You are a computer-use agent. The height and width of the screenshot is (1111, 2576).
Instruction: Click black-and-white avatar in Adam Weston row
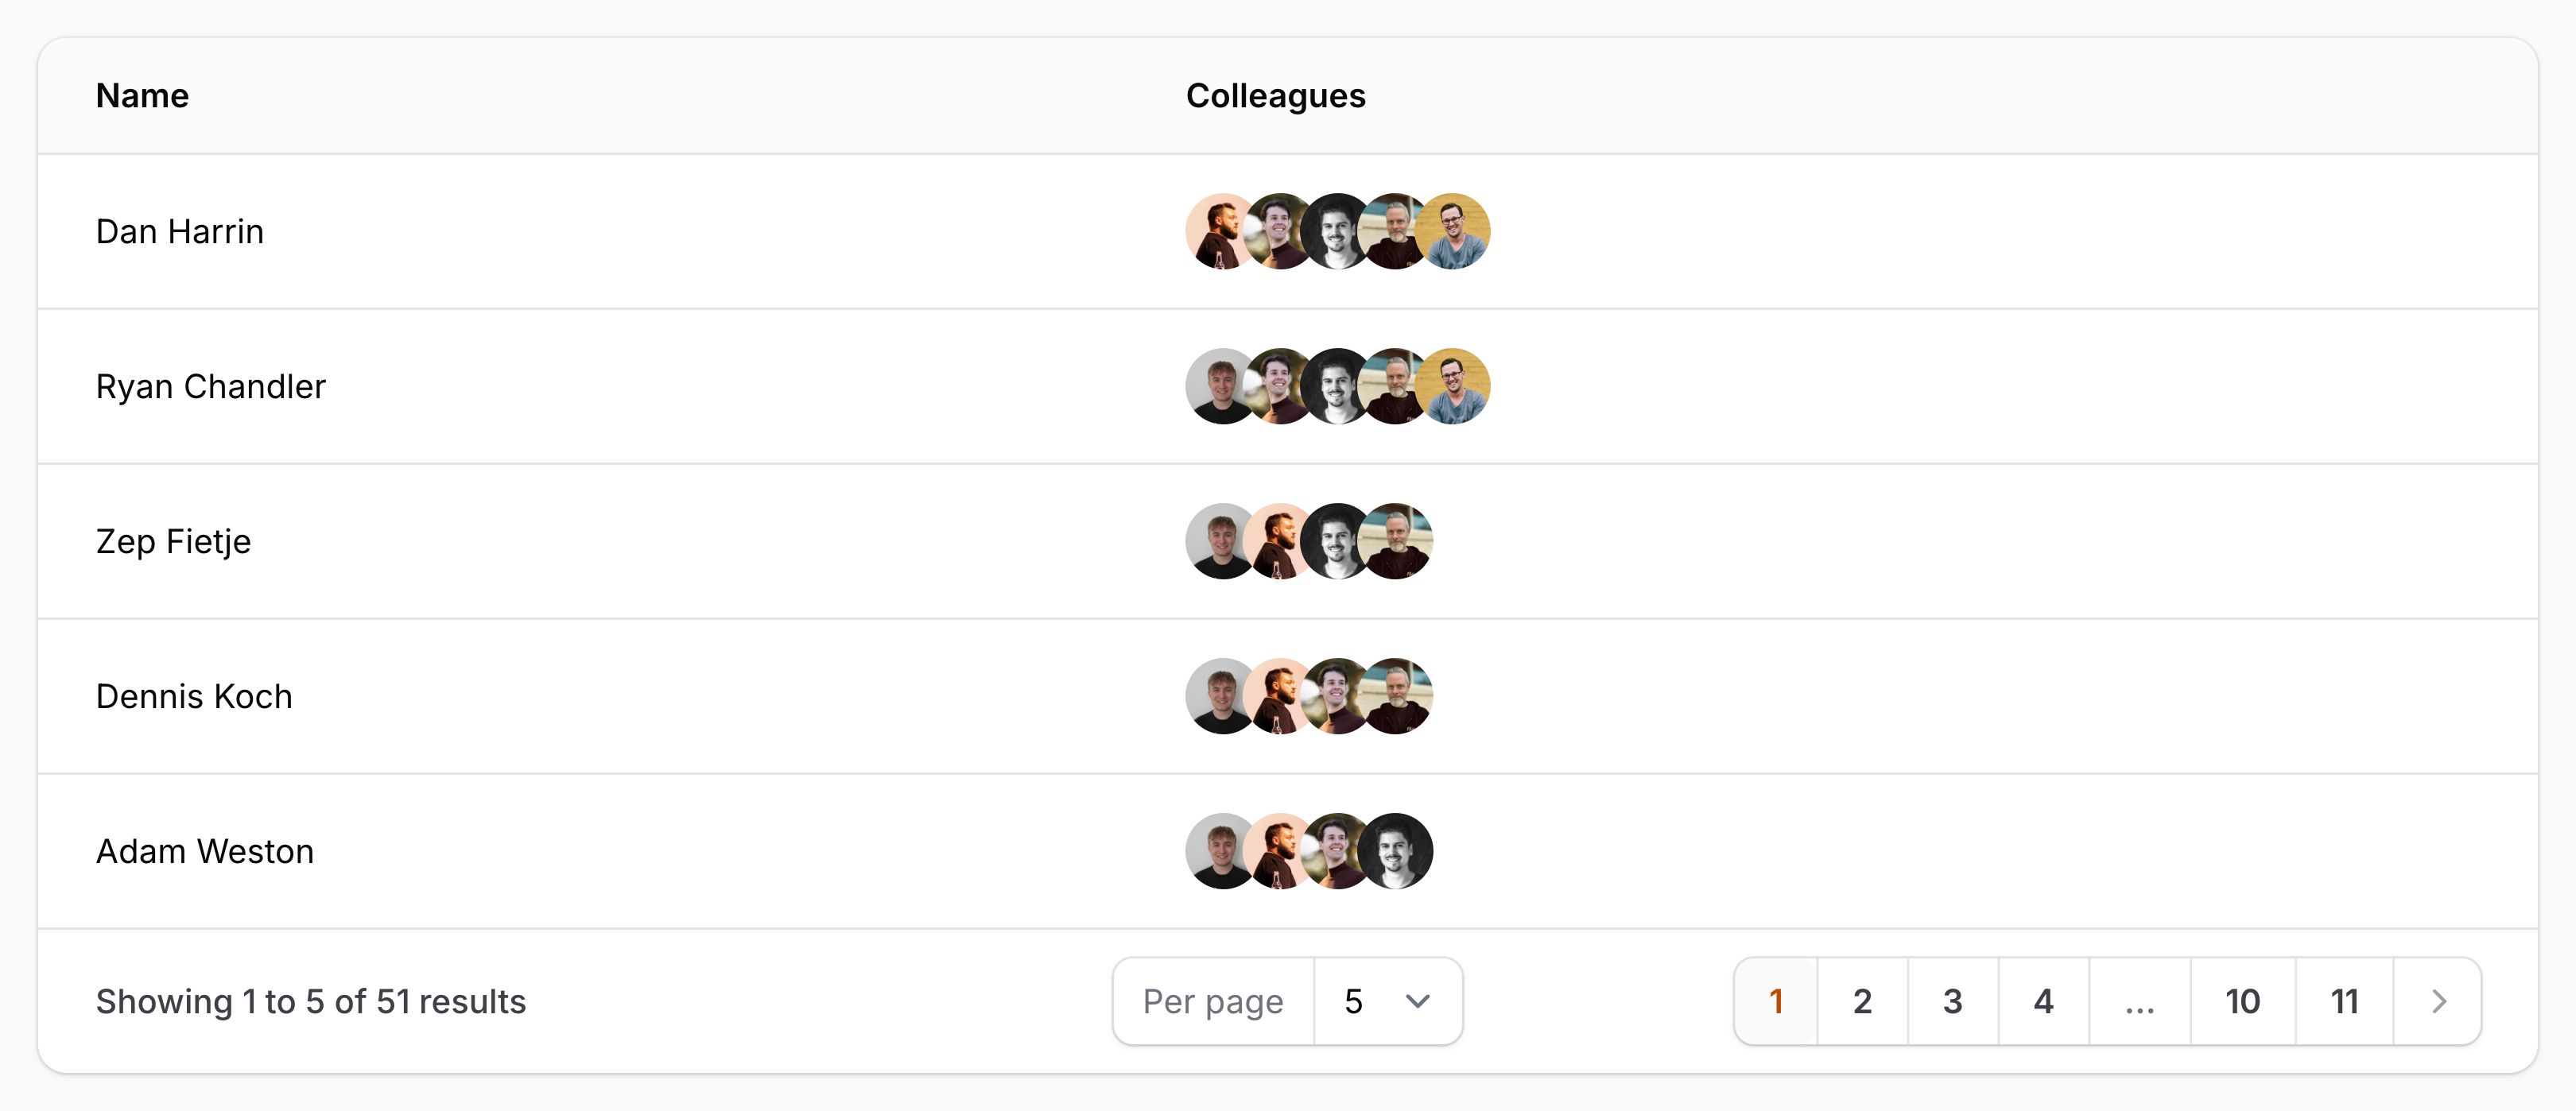coord(1398,851)
